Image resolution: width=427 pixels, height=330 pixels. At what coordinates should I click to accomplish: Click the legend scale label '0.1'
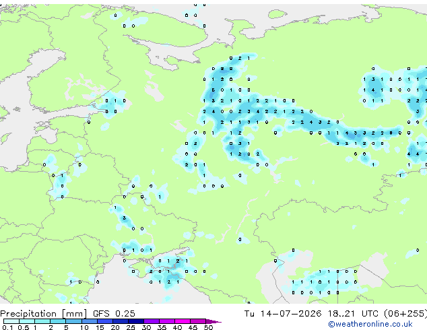(7, 327)
